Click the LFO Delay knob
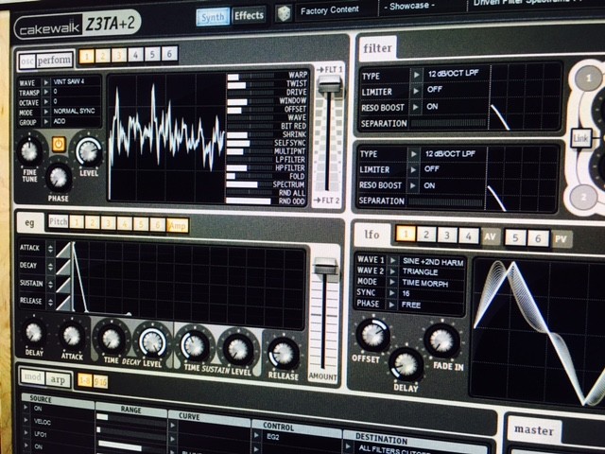 [406, 364]
